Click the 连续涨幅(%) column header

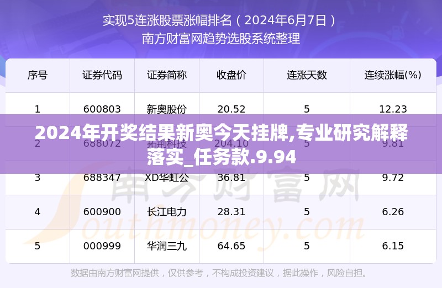[x=393, y=75]
